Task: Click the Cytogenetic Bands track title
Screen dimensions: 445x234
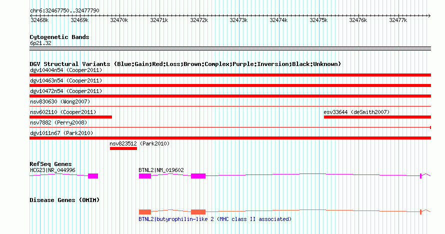Action: point(59,37)
